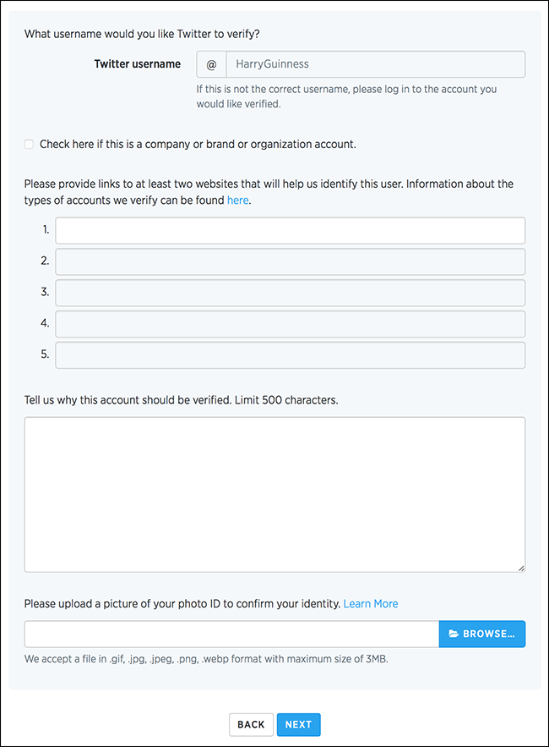Image resolution: width=549 pixels, height=747 pixels.
Task: Select website link field number 5
Action: [290, 355]
